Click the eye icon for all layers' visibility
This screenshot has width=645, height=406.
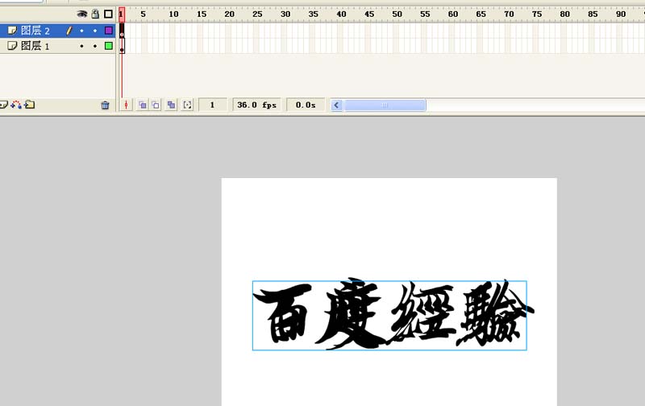[82, 14]
